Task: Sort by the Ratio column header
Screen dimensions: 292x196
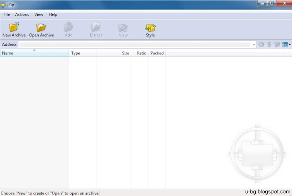Action: (140, 53)
